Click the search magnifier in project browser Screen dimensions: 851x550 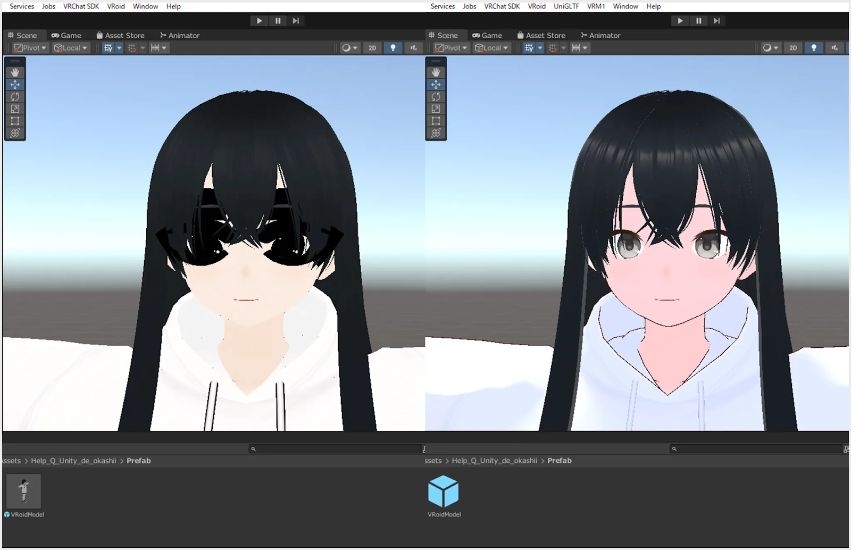pos(254,448)
